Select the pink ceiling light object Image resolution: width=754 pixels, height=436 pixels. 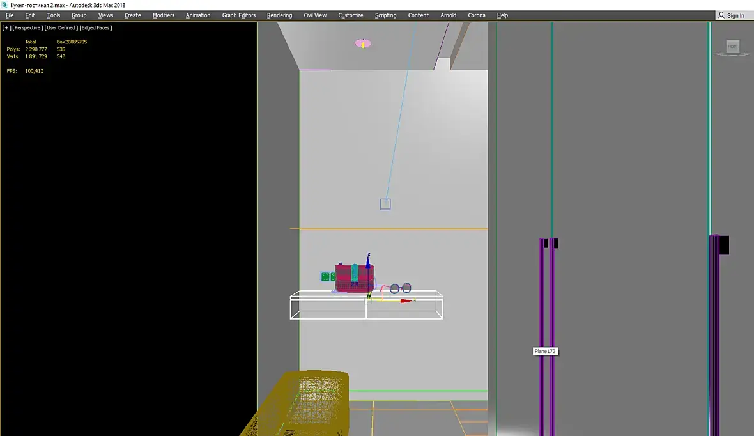(362, 43)
